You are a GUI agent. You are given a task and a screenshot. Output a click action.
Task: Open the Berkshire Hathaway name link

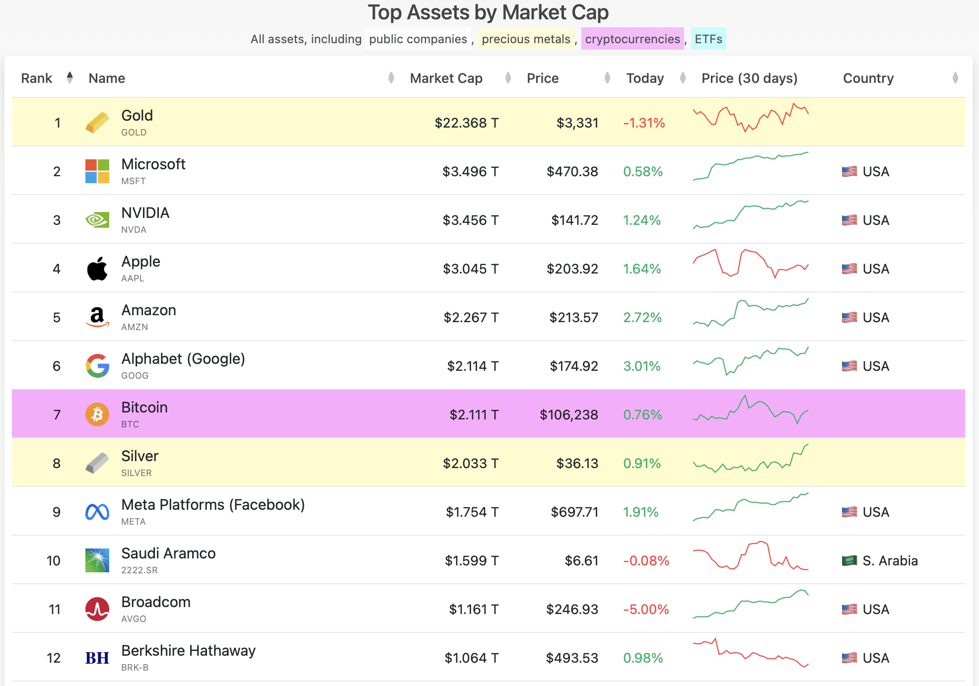coord(188,650)
